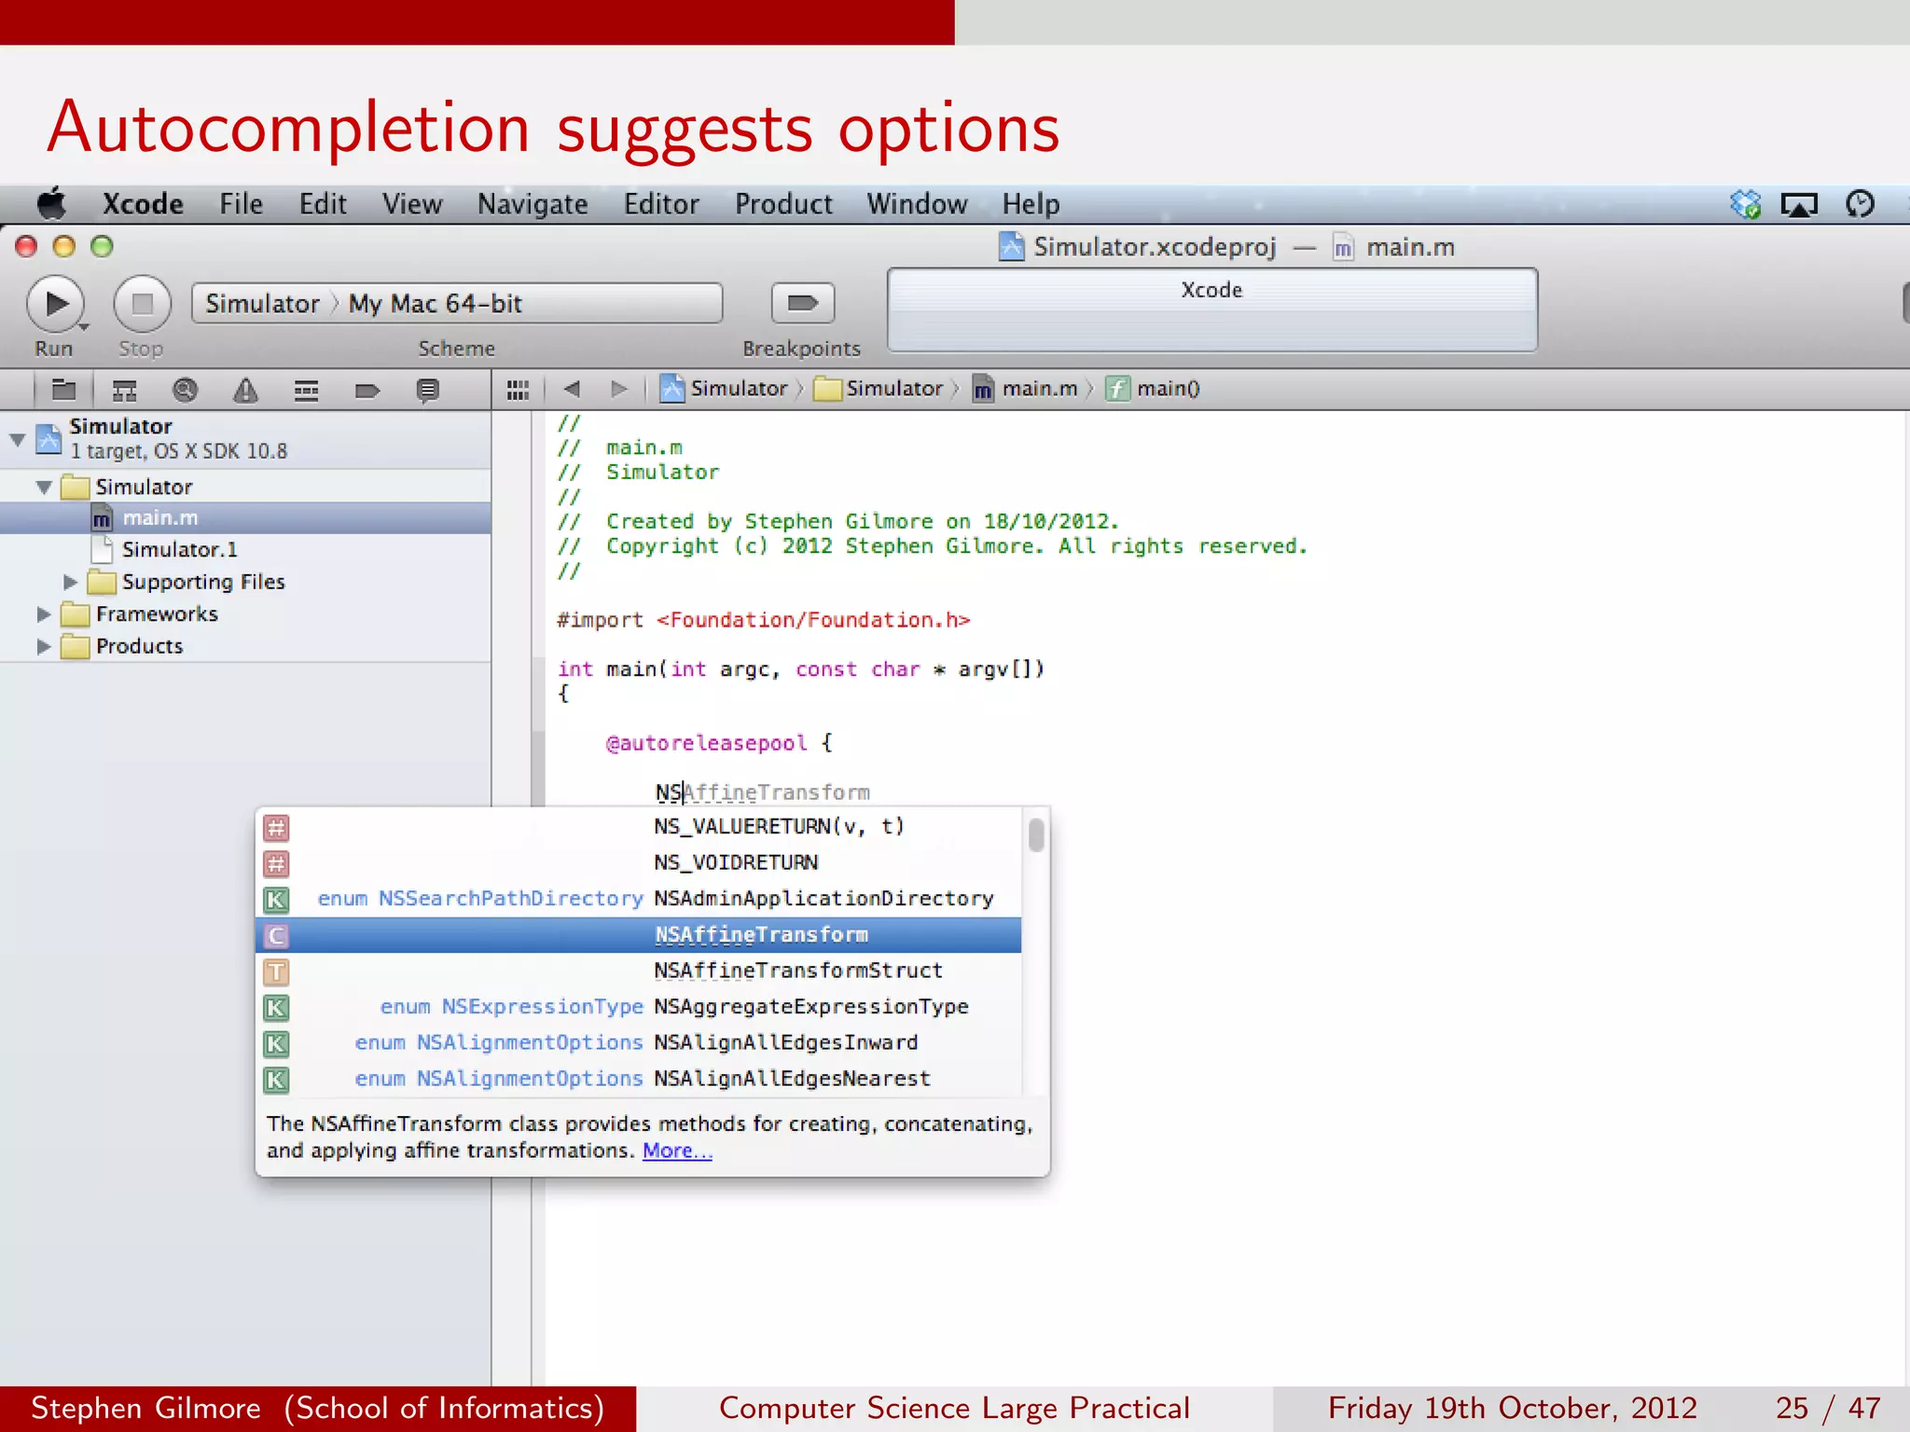Click Simulator folder in the jump bar
Image resolution: width=1910 pixels, height=1432 pixels.
tap(879, 389)
